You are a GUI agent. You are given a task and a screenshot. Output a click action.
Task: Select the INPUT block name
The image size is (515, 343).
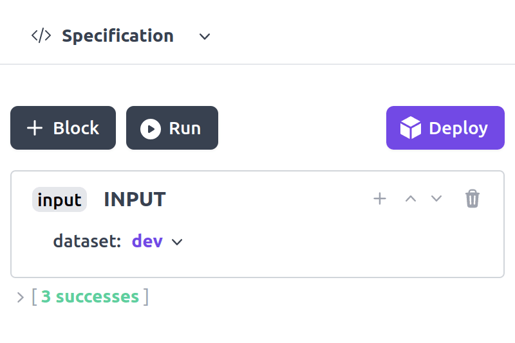tap(135, 199)
